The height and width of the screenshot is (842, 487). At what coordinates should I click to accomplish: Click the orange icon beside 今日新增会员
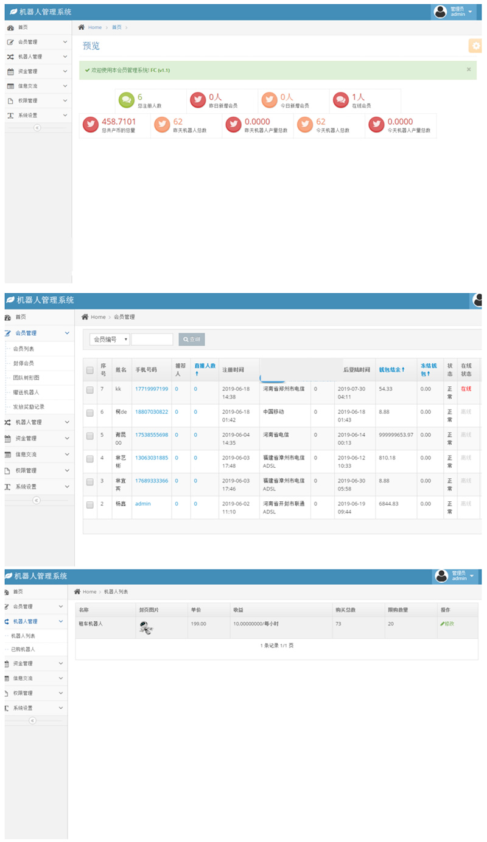[x=268, y=100]
